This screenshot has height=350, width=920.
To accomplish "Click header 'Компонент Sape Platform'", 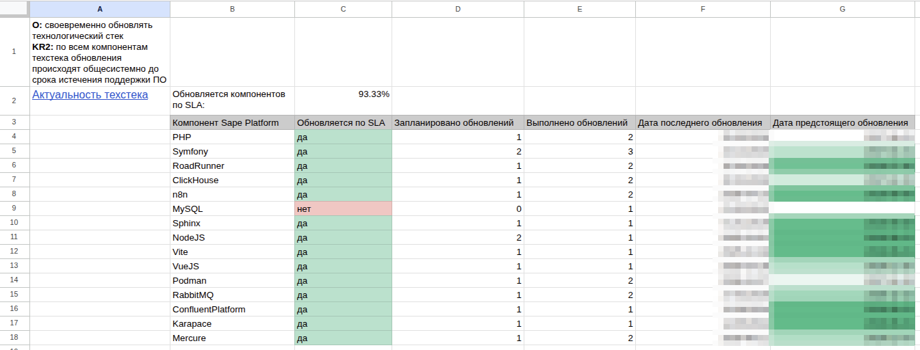I will pos(232,122).
